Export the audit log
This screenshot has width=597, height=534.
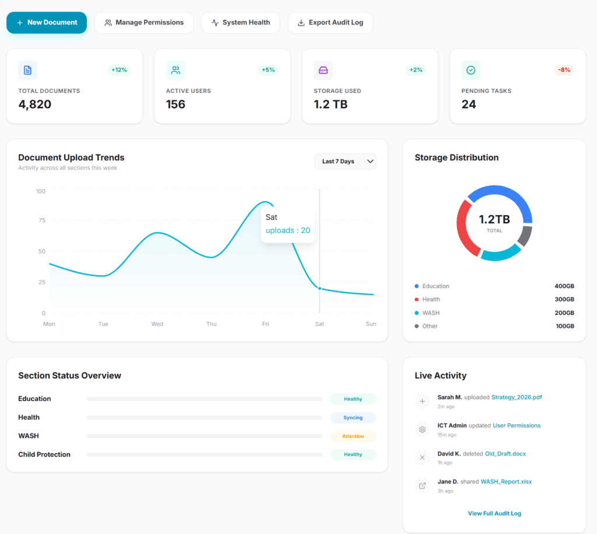pyautogui.click(x=330, y=23)
